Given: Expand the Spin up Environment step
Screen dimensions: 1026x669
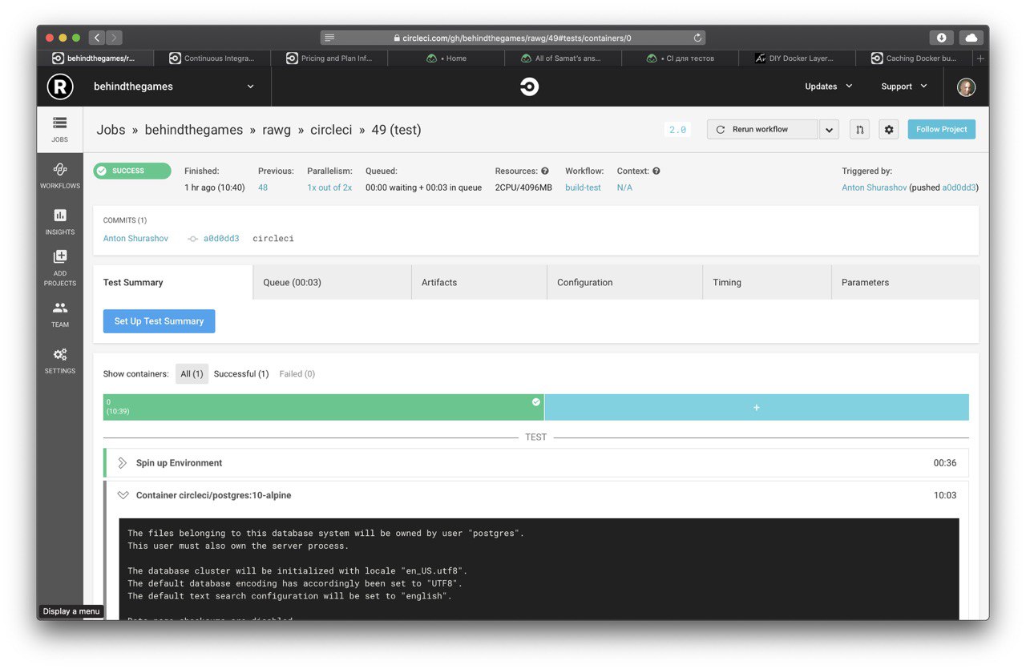Looking at the screenshot, I should click(123, 463).
